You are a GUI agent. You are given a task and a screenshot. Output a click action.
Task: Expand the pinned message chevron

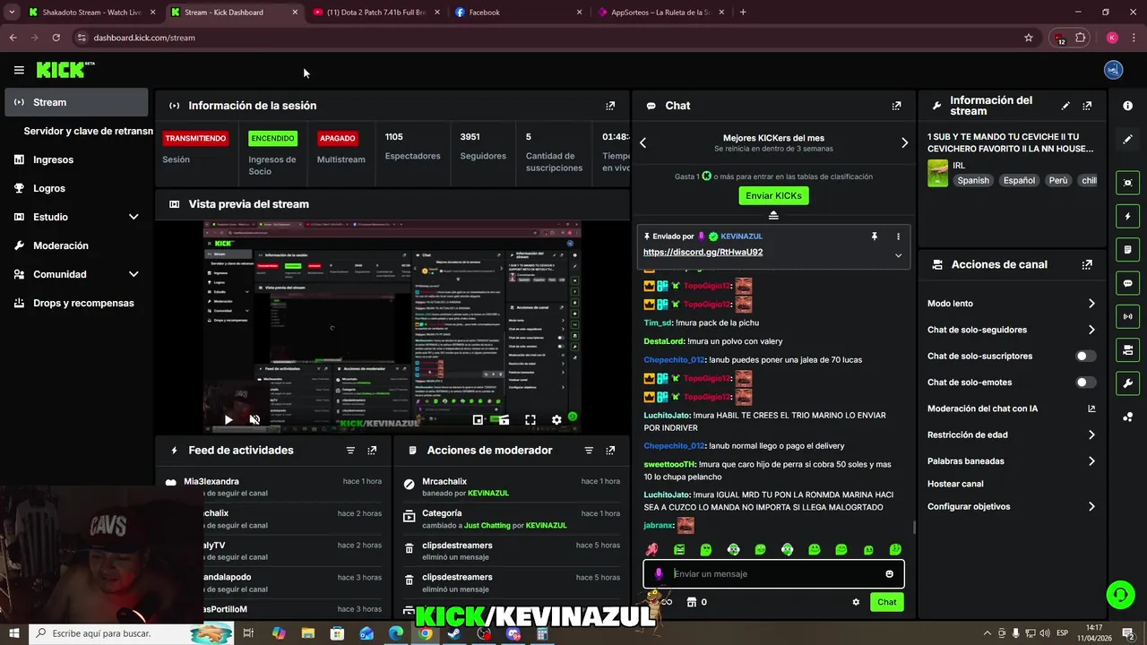(898, 255)
